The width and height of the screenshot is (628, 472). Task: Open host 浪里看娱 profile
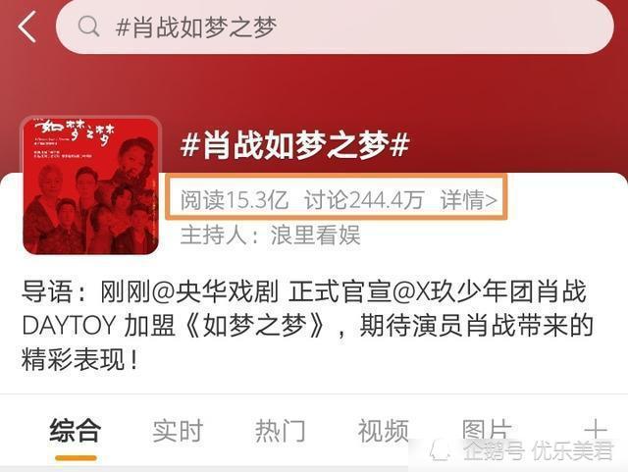315,235
